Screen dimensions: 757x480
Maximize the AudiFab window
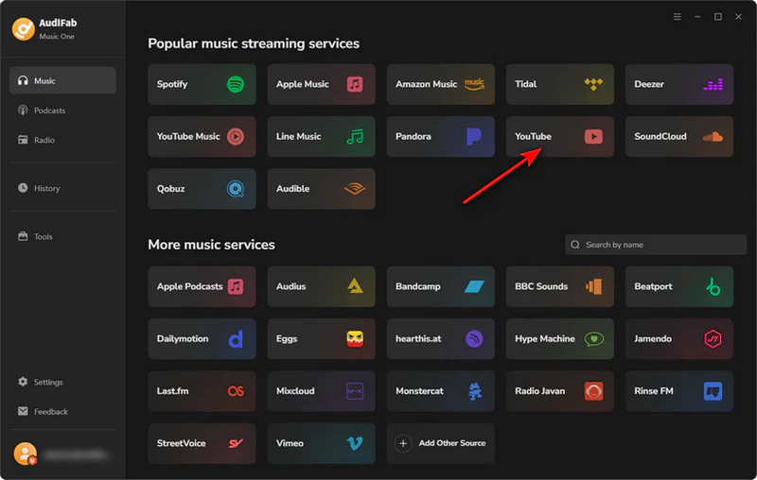tap(718, 17)
